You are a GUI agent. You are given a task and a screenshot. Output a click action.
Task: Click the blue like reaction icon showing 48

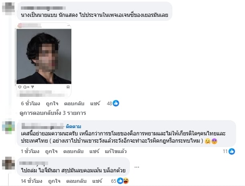click(116, 103)
